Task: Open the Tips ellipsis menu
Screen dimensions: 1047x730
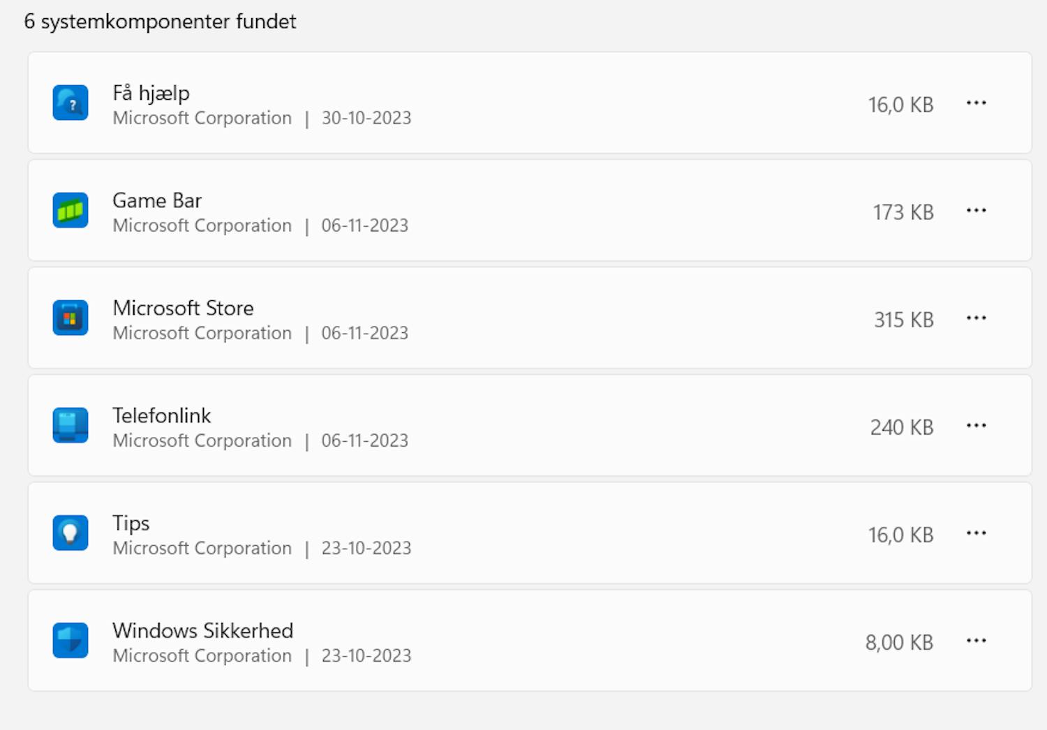Action: [977, 532]
